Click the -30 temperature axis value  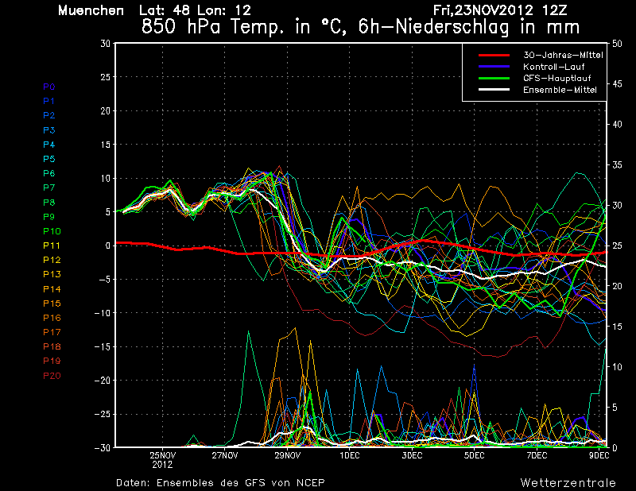(x=103, y=447)
